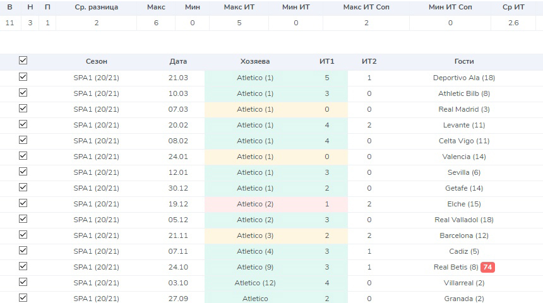The width and height of the screenshot is (543, 303).
Task: Click the Хозяева column header
Action: point(255,61)
